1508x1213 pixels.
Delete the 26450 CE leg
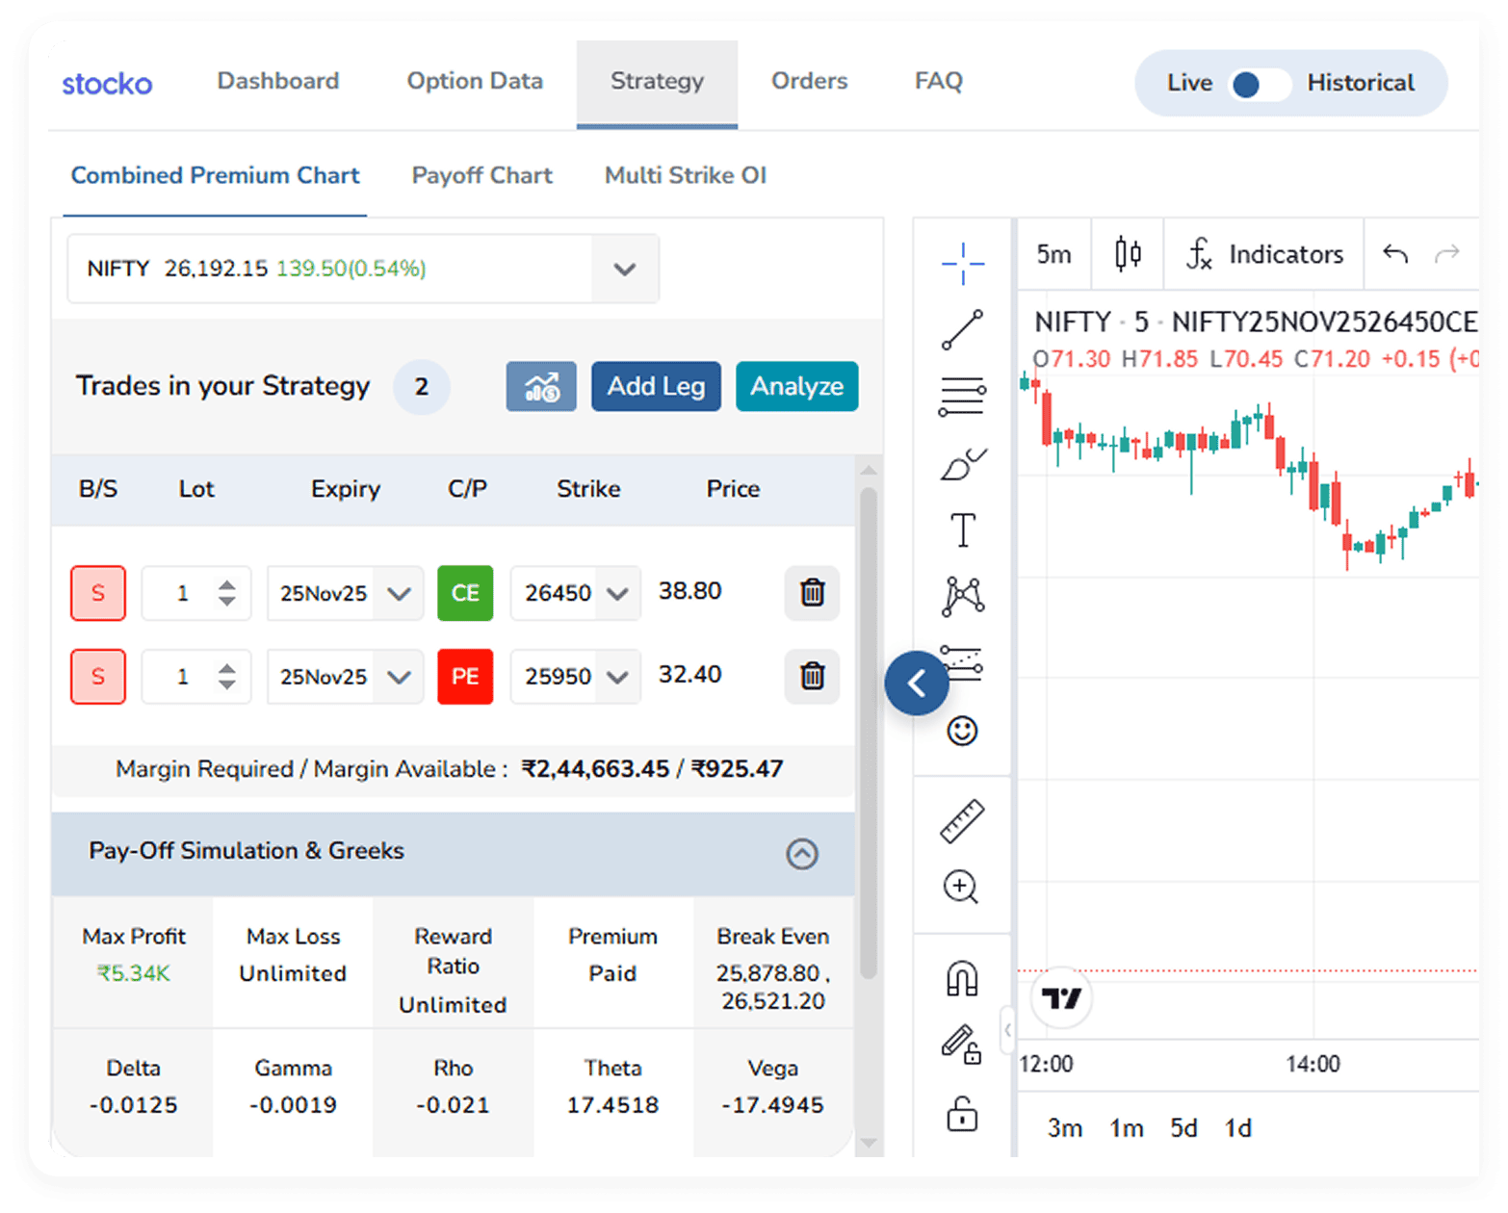[x=812, y=592]
